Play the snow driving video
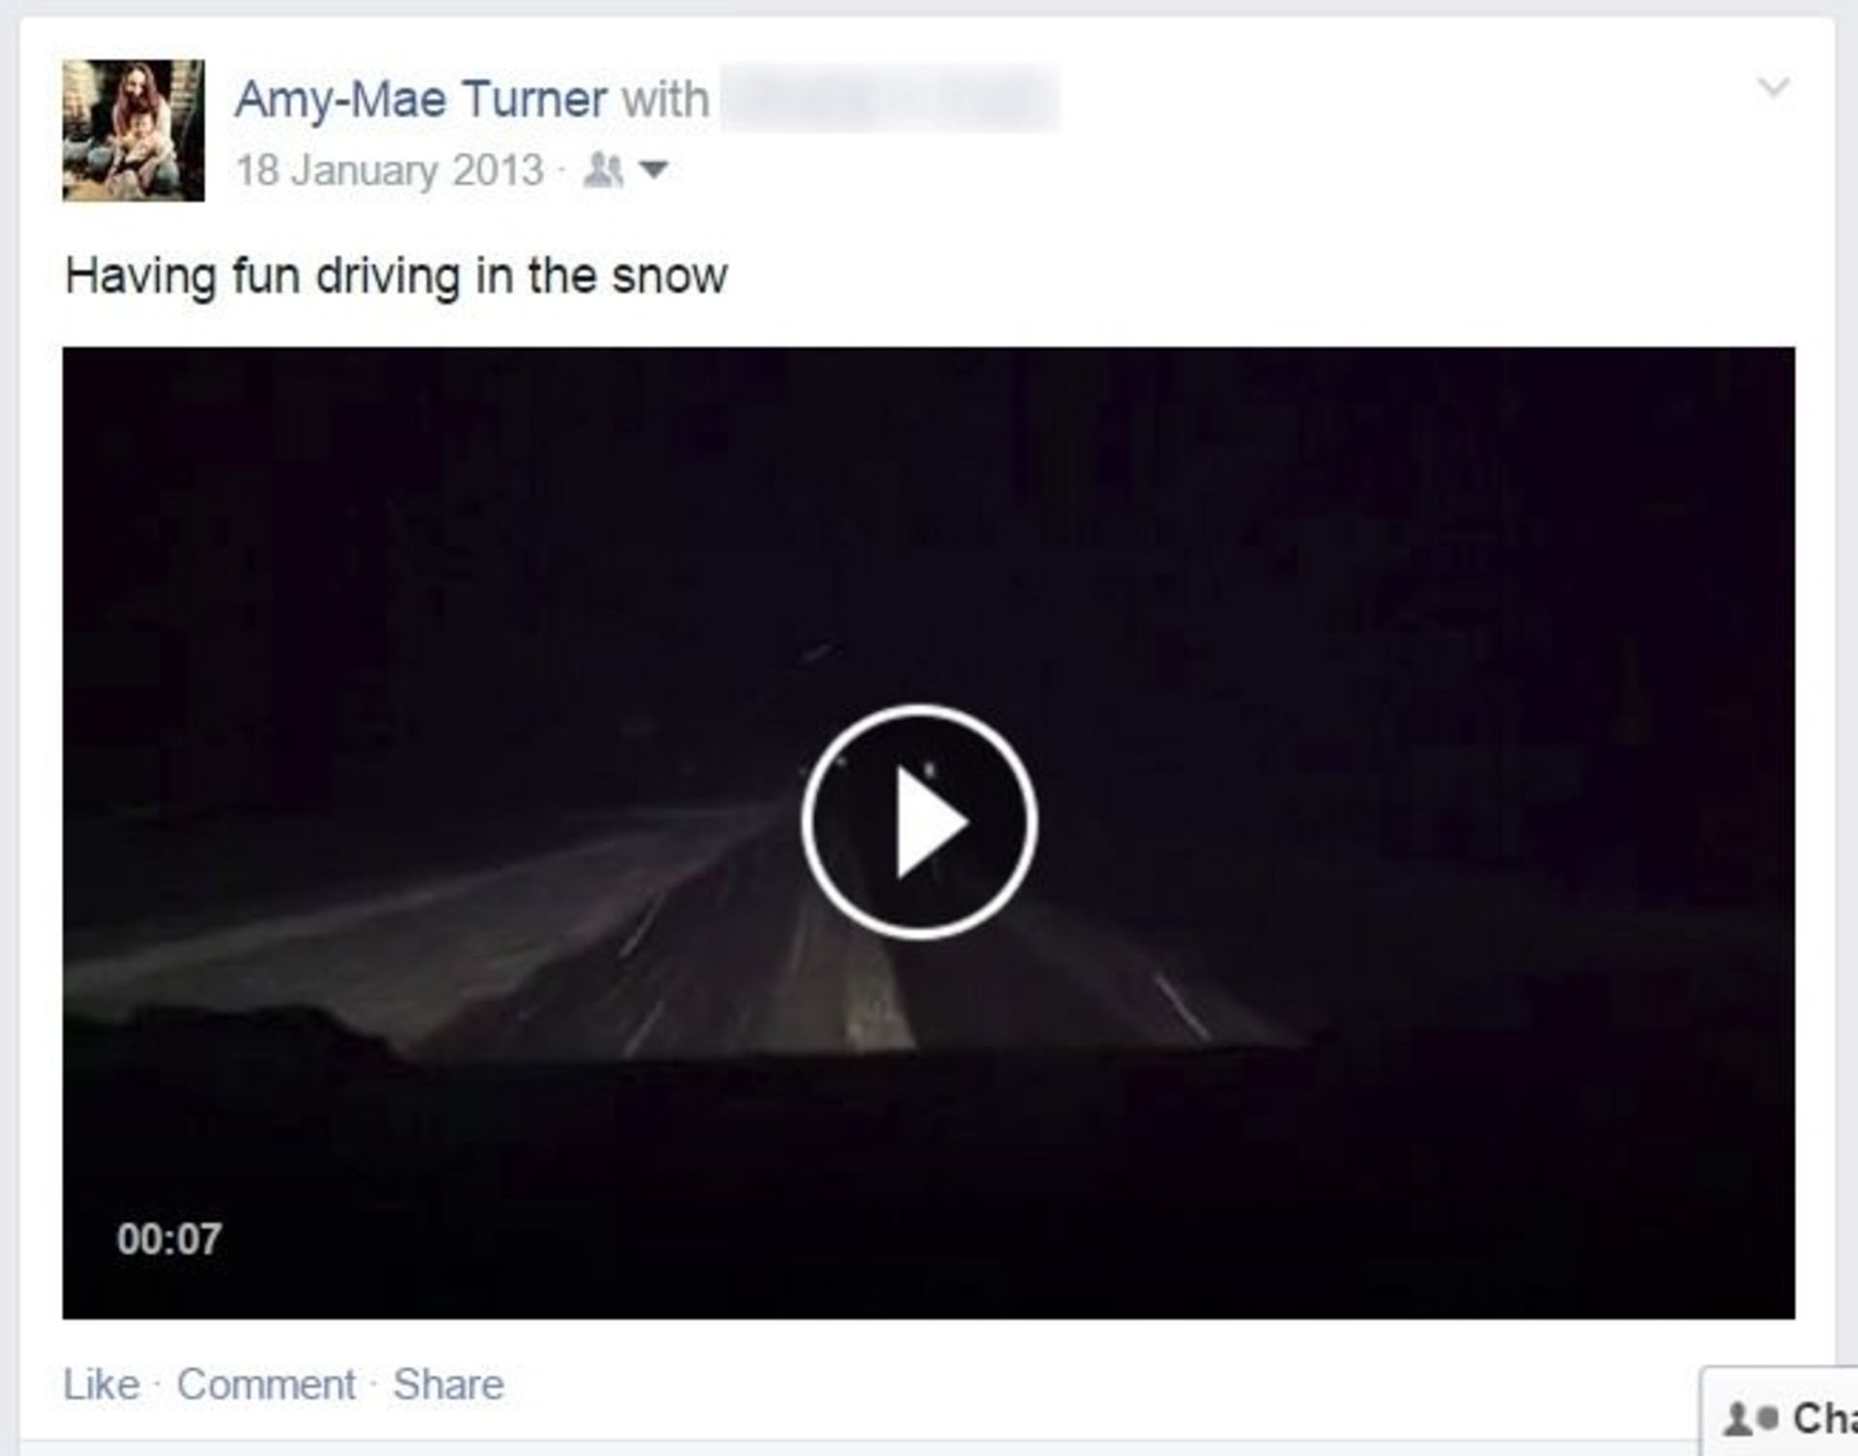1858x1456 pixels. [x=918, y=821]
